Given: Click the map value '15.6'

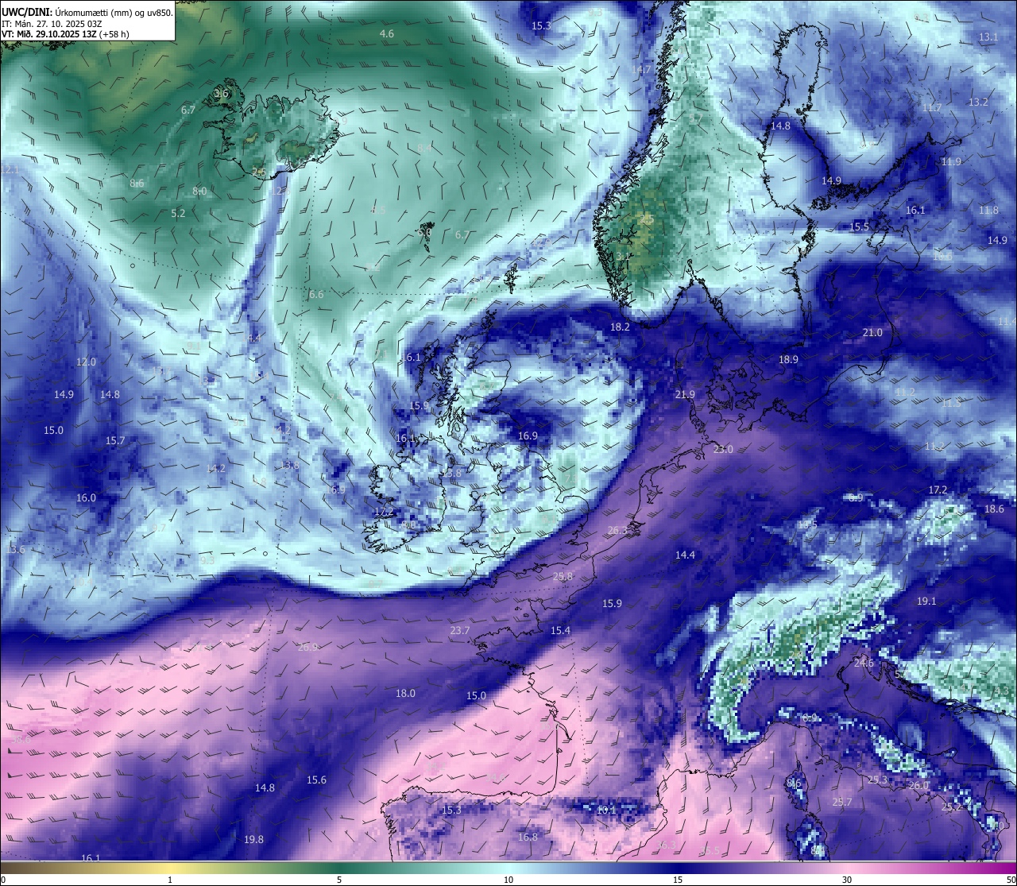Looking at the screenshot, I should coord(316,780).
